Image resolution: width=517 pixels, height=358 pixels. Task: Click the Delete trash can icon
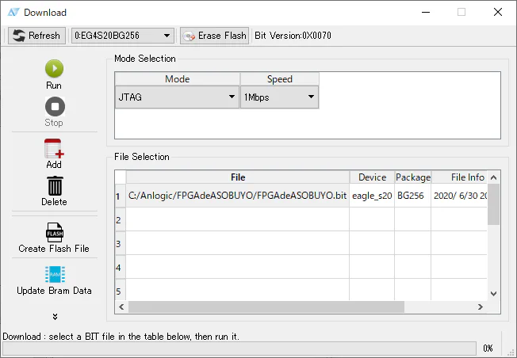pos(54,186)
